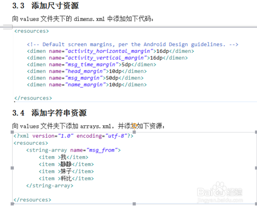Viewport: 257px width, 209px height.
Task: Click the heading "3.3 添加尺寸资源"
Action: 46,6
